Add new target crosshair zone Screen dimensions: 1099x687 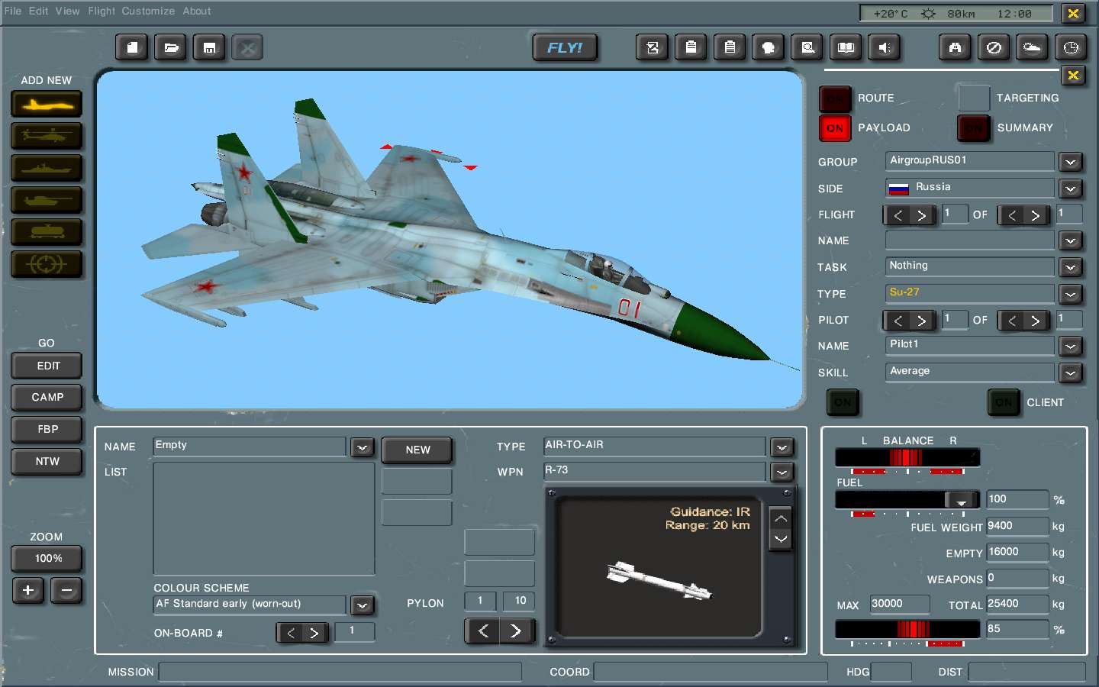click(x=47, y=264)
